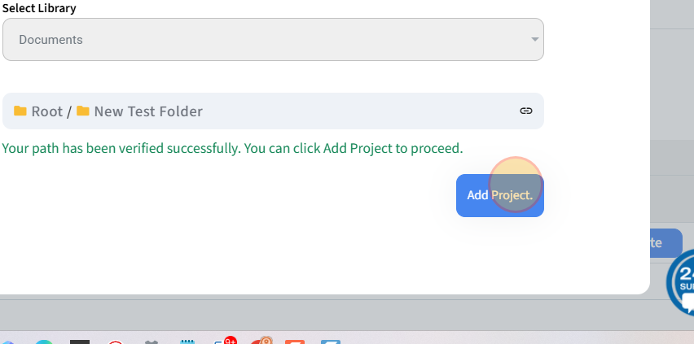
Task: Open the dark square taskbar icon
Action: pyautogui.click(x=80, y=342)
